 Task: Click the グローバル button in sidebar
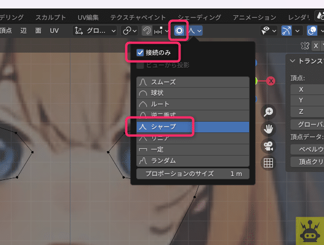pyautogui.click(x=308, y=124)
